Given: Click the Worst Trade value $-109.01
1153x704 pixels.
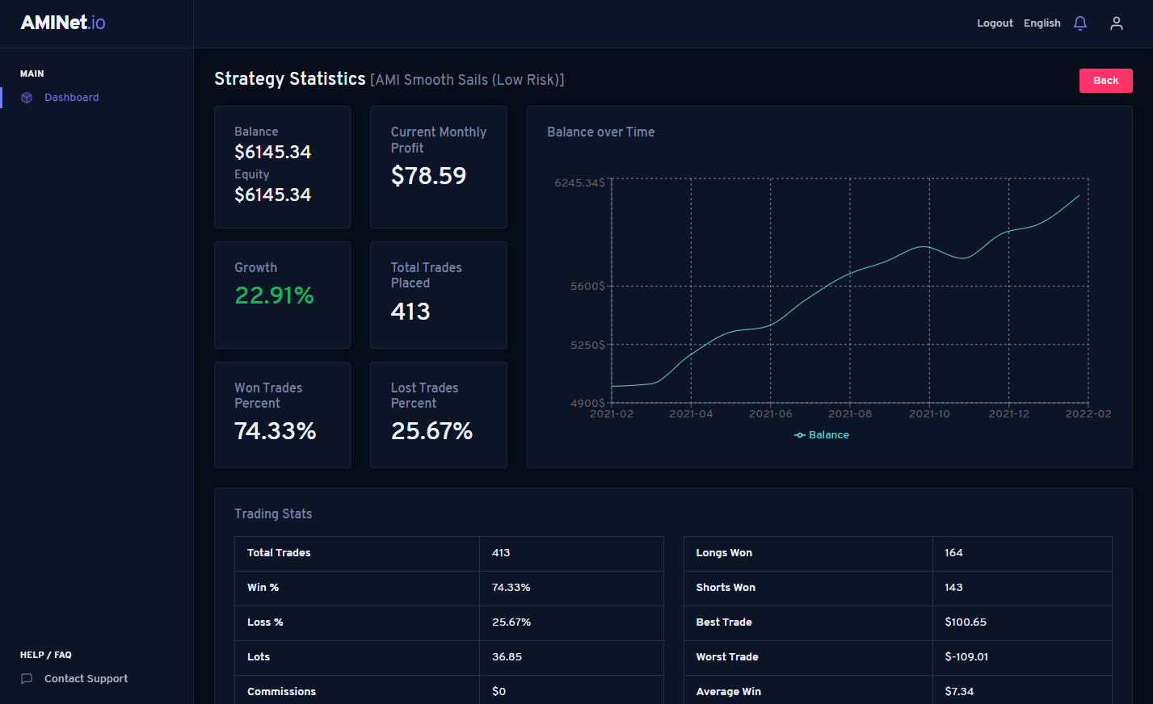Looking at the screenshot, I should [x=966, y=657].
